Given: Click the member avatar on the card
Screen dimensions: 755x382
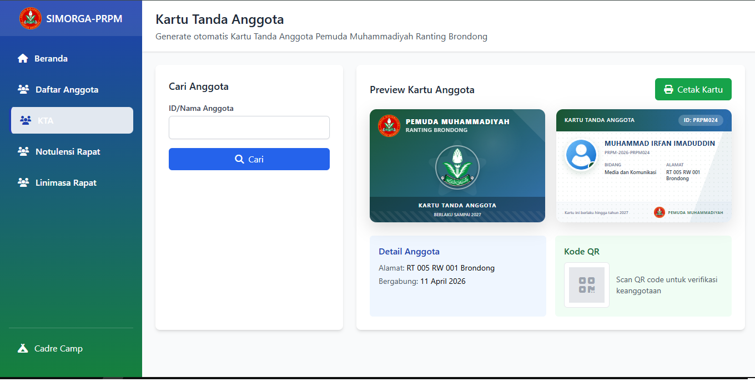Looking at the screenshot, I should point(581,154).
